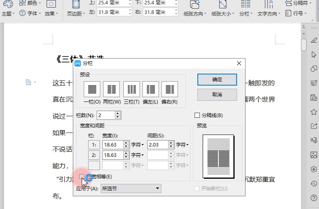
Task: Open the 纸张方向 orientation menu
Action: [x=195, y=8]
